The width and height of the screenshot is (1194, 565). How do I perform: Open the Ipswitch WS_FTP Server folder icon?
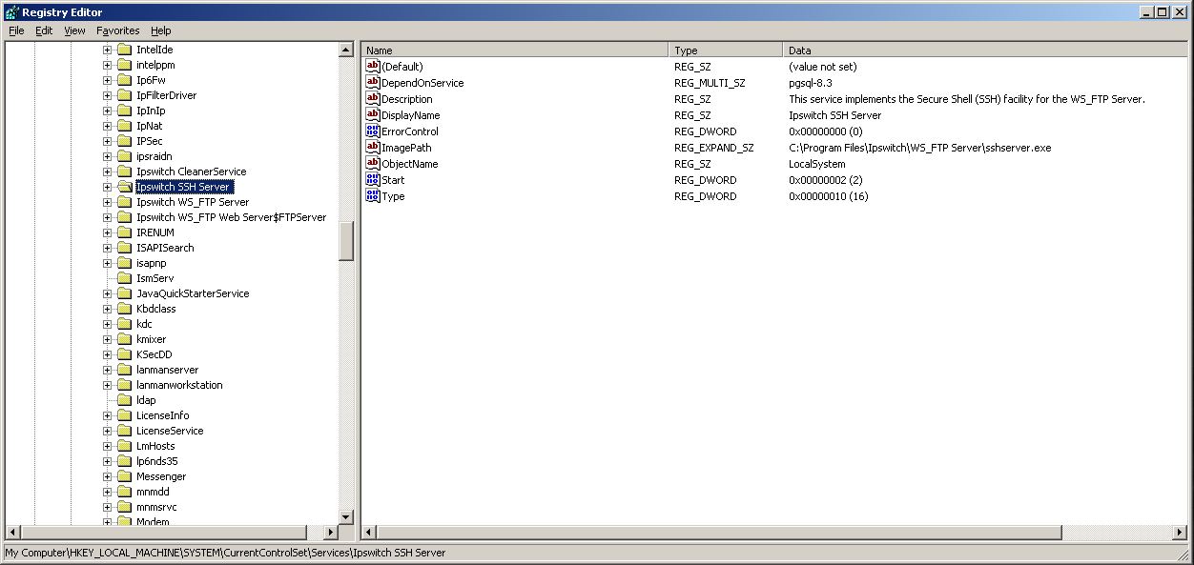125,202
